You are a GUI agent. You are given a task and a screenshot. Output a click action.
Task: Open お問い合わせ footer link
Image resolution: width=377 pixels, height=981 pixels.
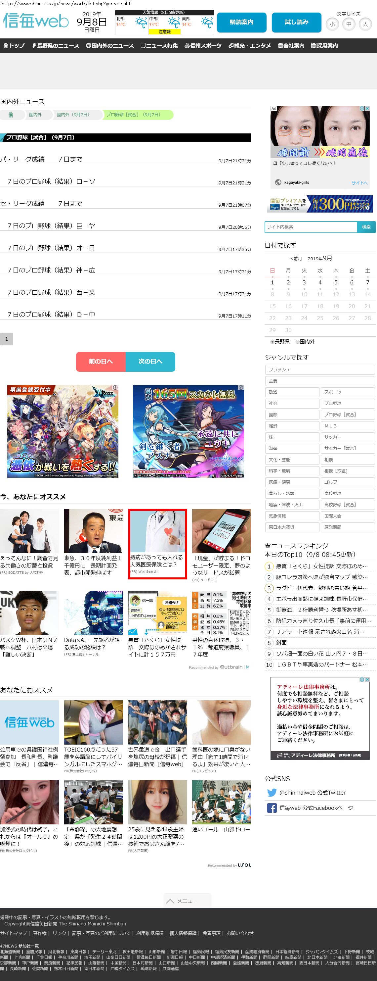(240, 933)
